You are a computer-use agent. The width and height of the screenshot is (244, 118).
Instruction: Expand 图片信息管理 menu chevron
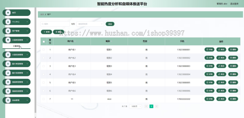click(x=27, y=73)
